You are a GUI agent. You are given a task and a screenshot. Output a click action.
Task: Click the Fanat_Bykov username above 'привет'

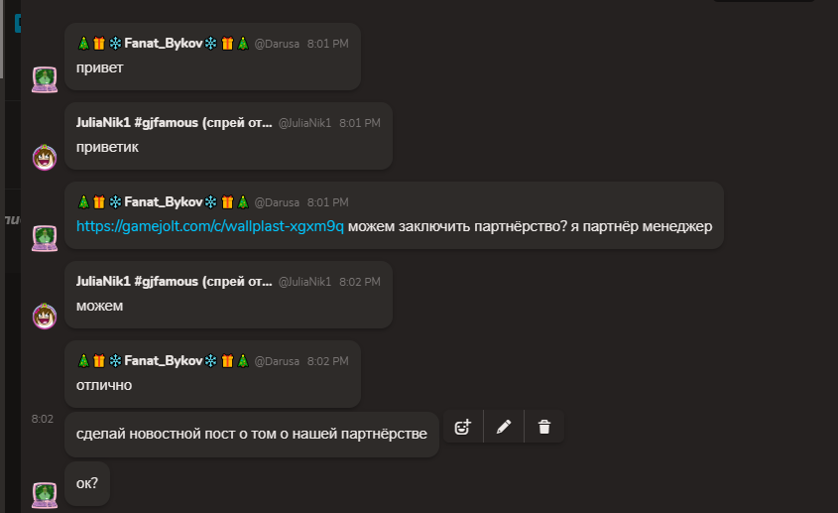tap(163, 44)
